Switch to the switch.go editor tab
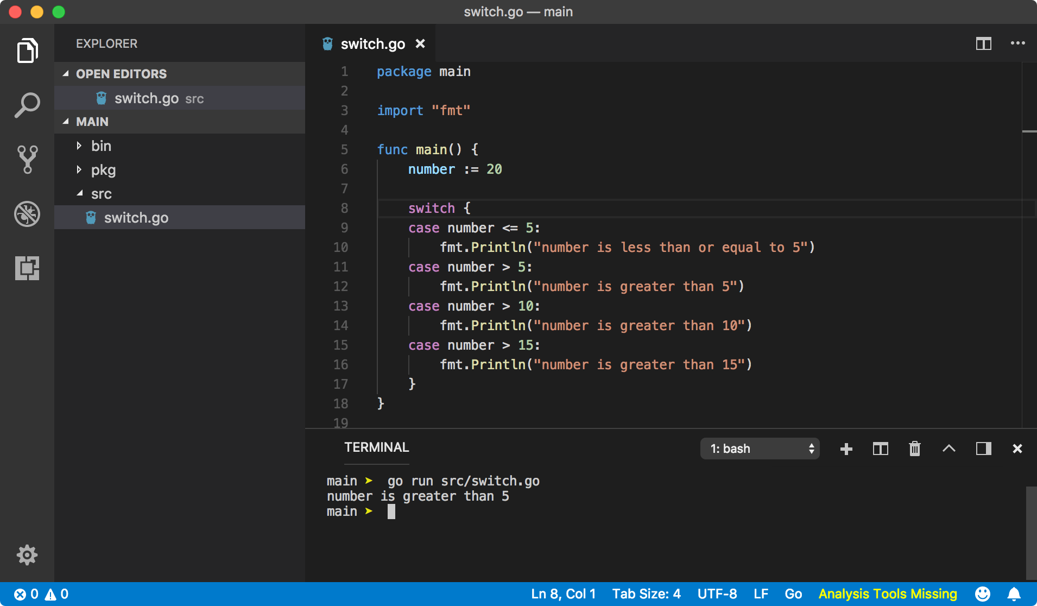This screenshot has width=1037, height=606. 374,43
